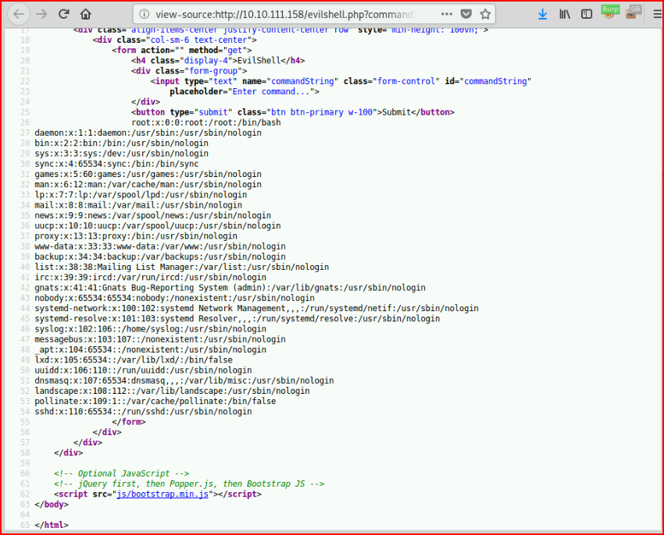Click the "commandString" name attribute value
664x535 pixels.
[302, 81]
